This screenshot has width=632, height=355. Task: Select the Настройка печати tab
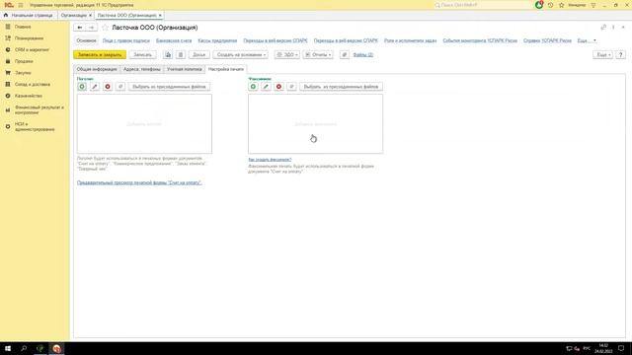(x=226, y=69)
